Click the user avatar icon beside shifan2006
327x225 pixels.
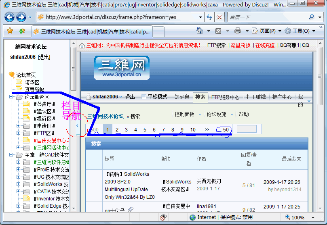click(x=89, y=96)
